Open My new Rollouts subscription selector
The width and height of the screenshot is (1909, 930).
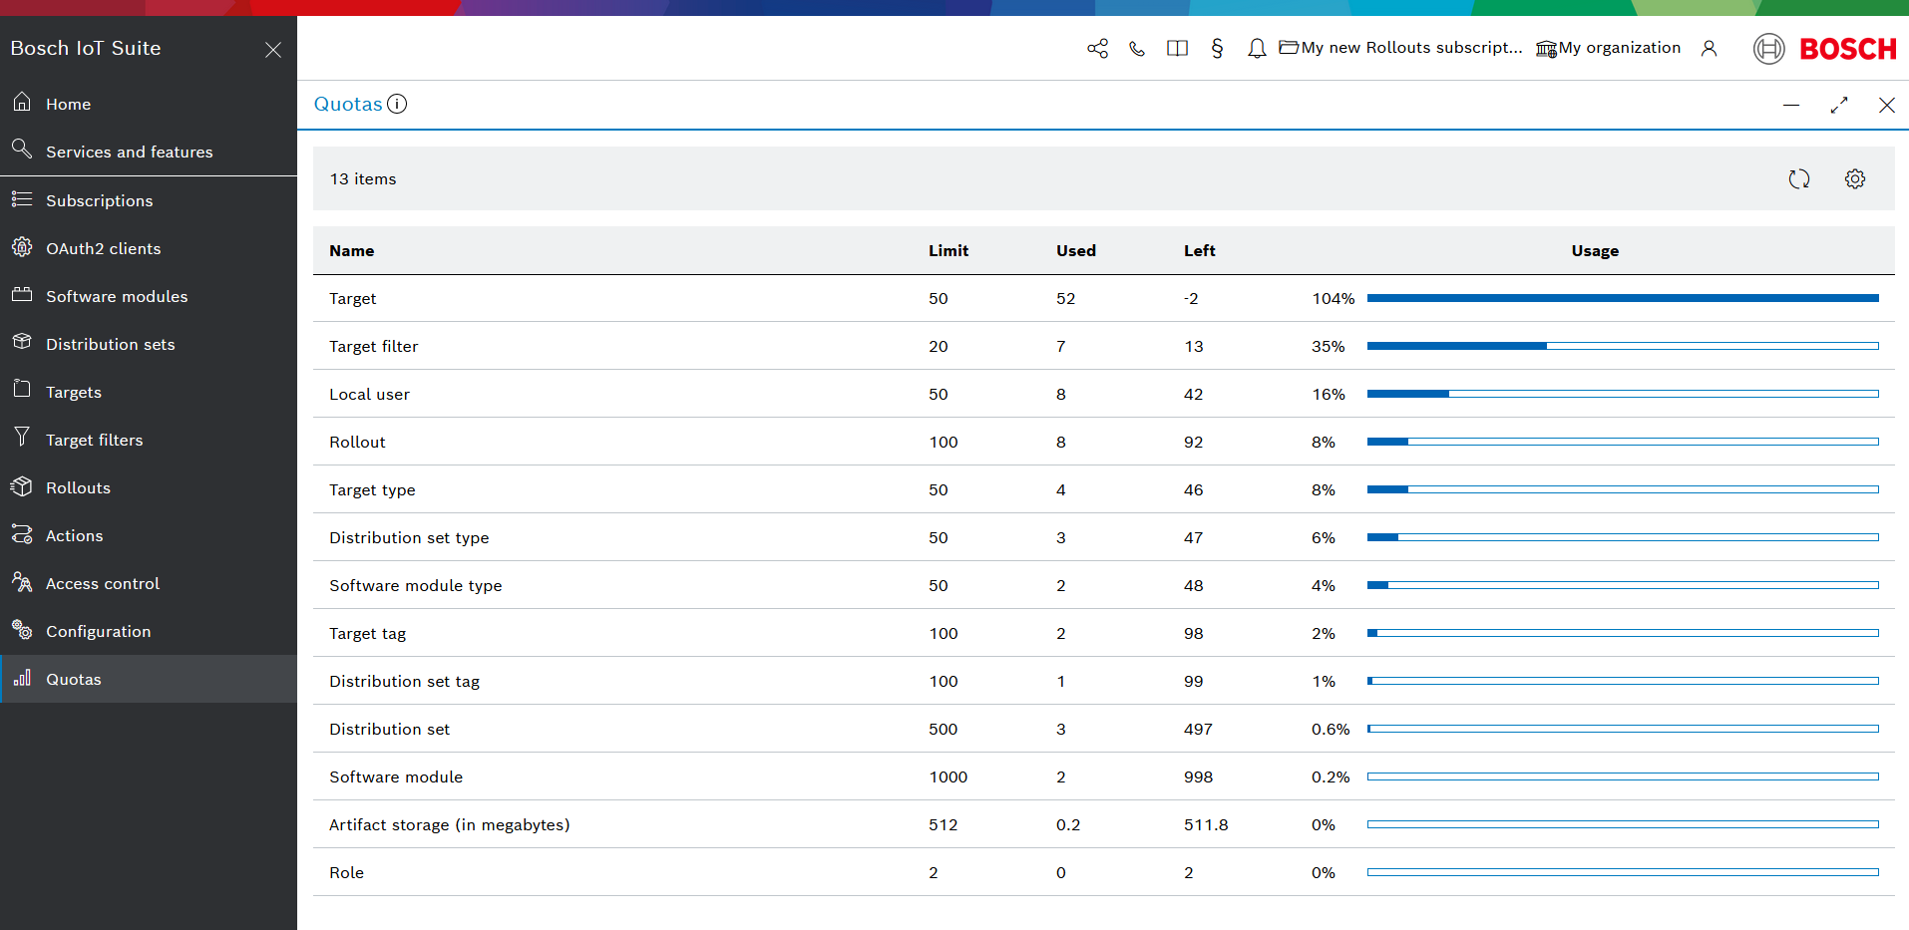[1400, 48]
